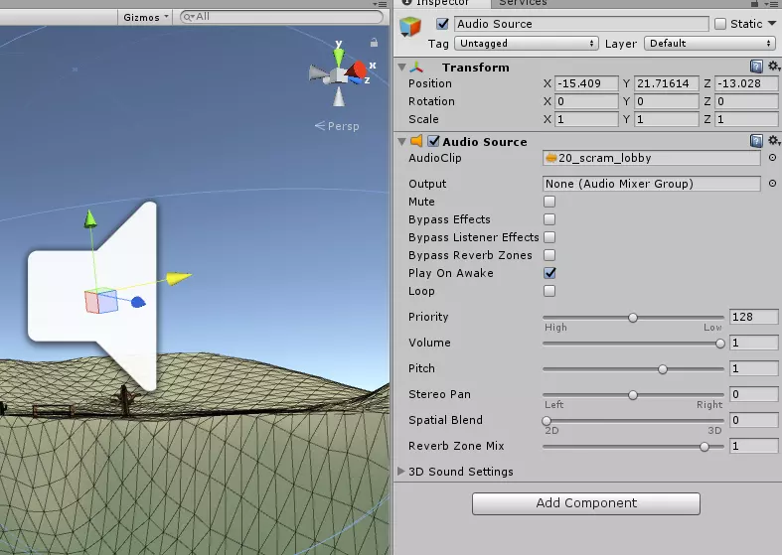
Task: Click the gray left cone of scene gizmo
Action: tap(319, 73)
